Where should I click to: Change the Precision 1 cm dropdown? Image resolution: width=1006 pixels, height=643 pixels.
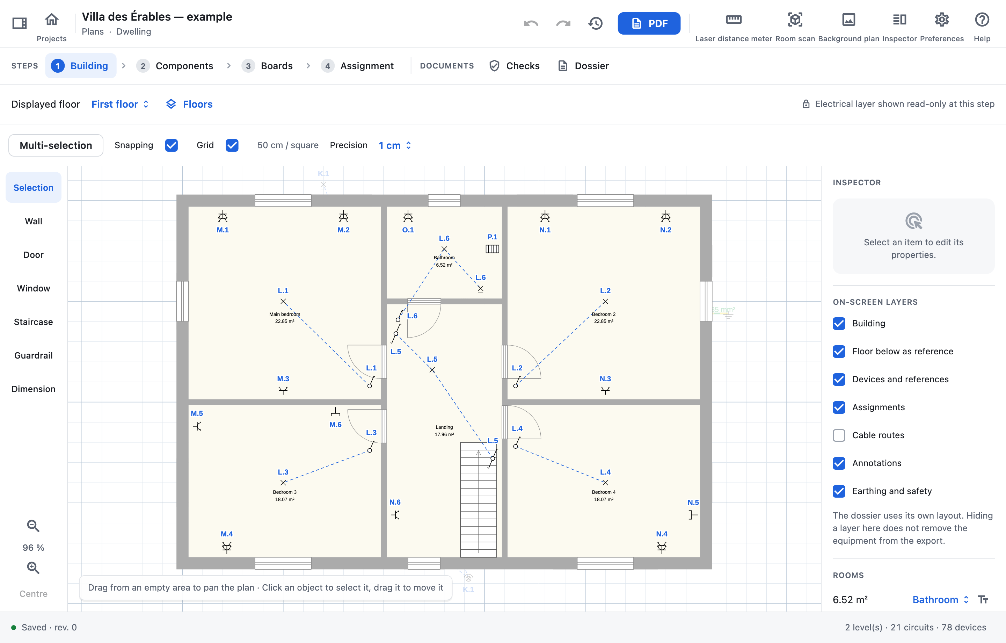(x=395, y=145)
